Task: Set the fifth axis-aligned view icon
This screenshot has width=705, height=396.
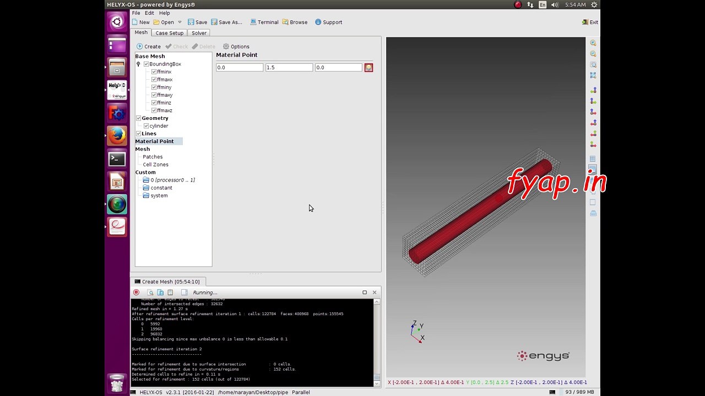Action: click(593, 134)
